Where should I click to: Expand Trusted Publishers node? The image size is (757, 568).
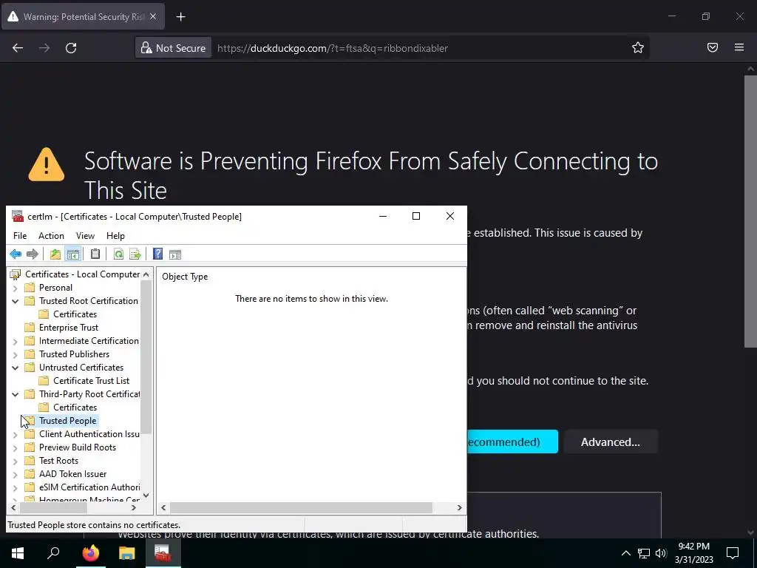click(x=15, y=354)
